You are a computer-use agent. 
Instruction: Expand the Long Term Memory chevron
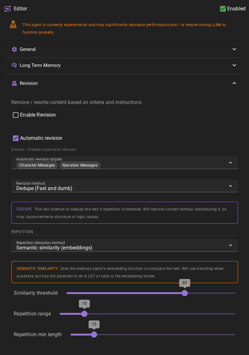pos(234,65)
